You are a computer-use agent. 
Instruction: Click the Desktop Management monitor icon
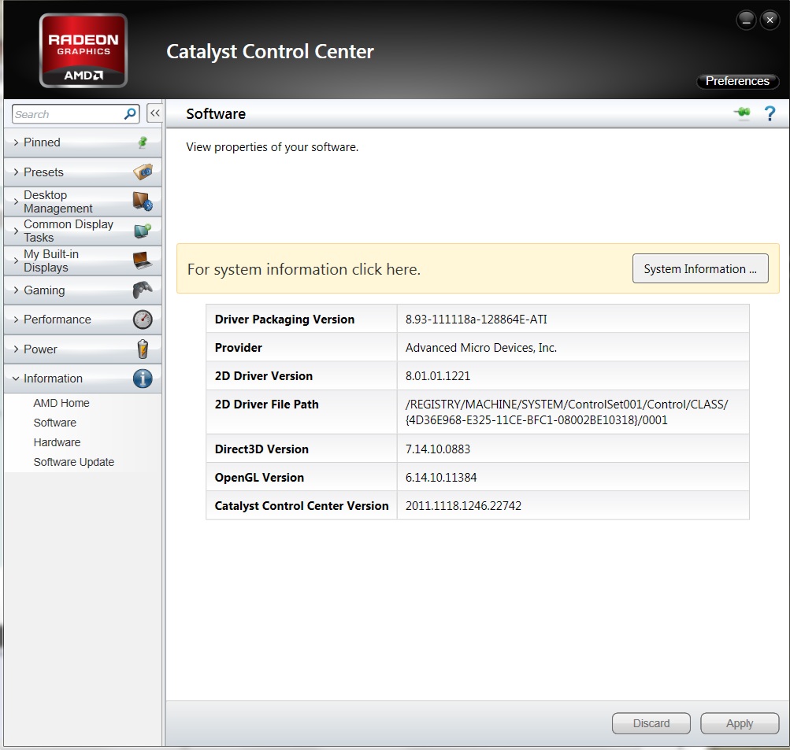pos(143,201)
